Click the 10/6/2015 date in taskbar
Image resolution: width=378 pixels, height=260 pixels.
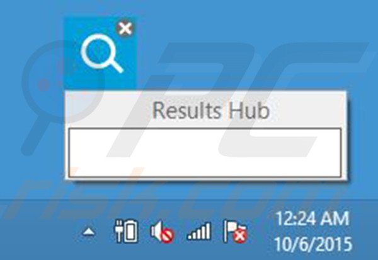313,244
